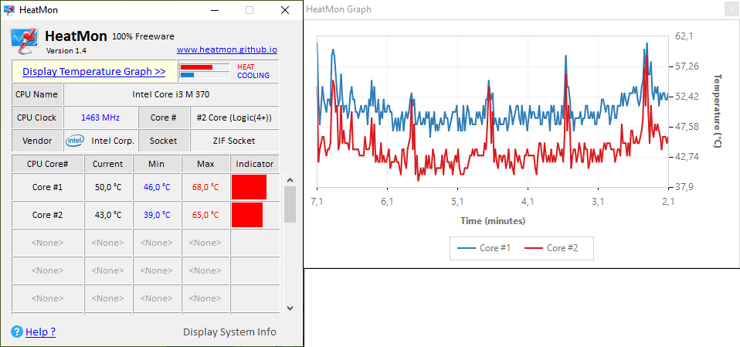Screen dimensions: 740x347
Task: Click the red HEAT progress bar
Action: pos(196,67)
